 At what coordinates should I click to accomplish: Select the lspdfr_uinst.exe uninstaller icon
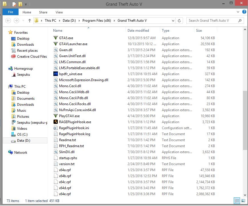tap(56, 74)
